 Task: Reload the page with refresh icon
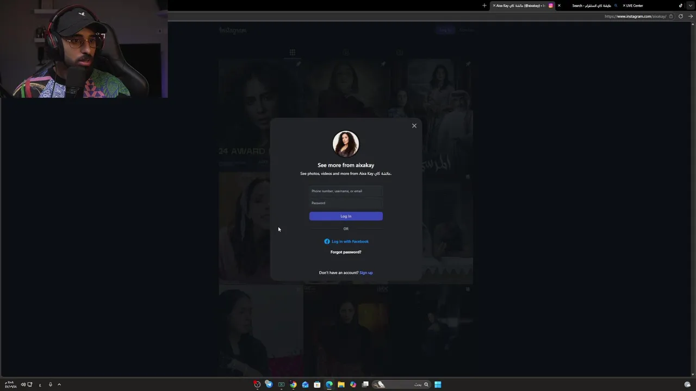click(x=680, y=16)
